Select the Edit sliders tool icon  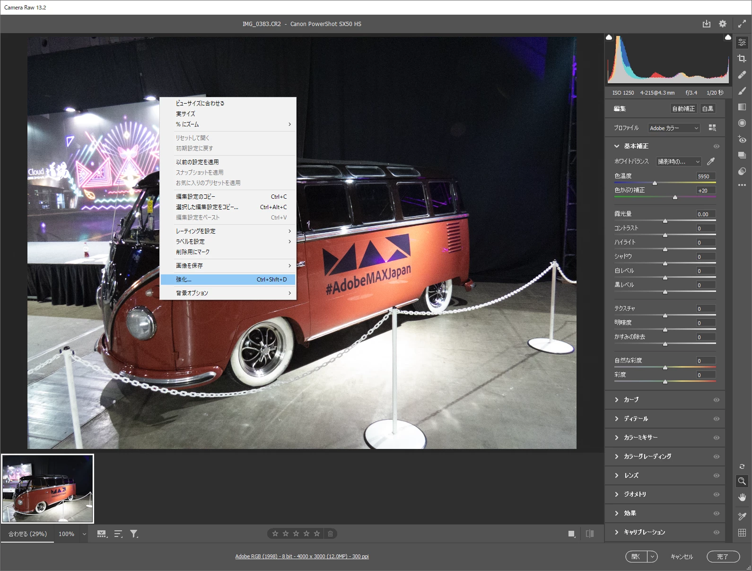(742, 42)
